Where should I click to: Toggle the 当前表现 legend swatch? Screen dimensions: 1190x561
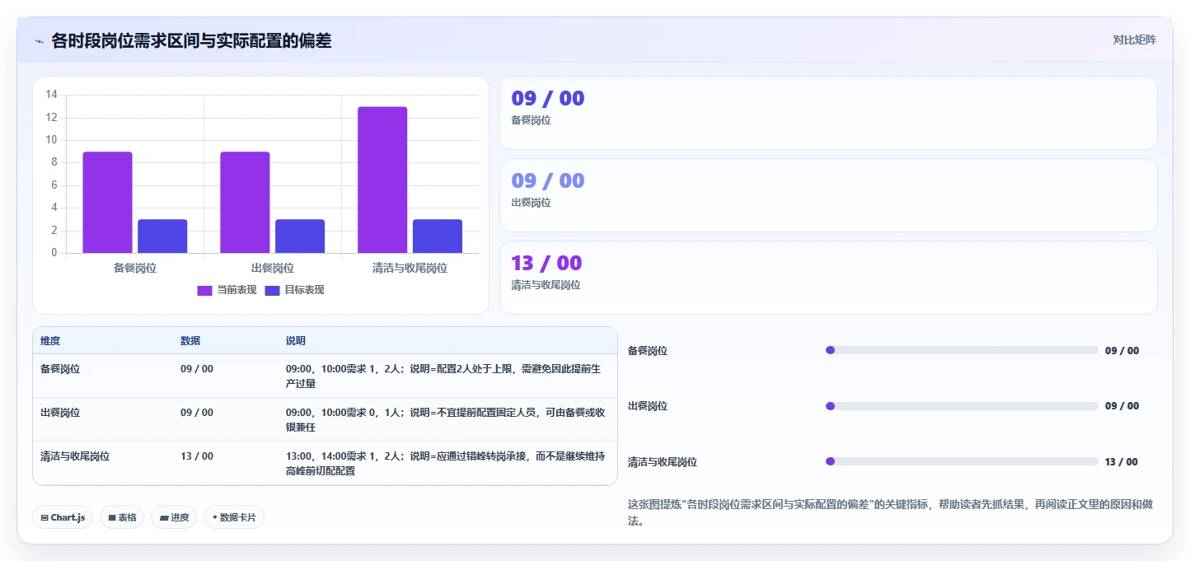coord(205,290)
